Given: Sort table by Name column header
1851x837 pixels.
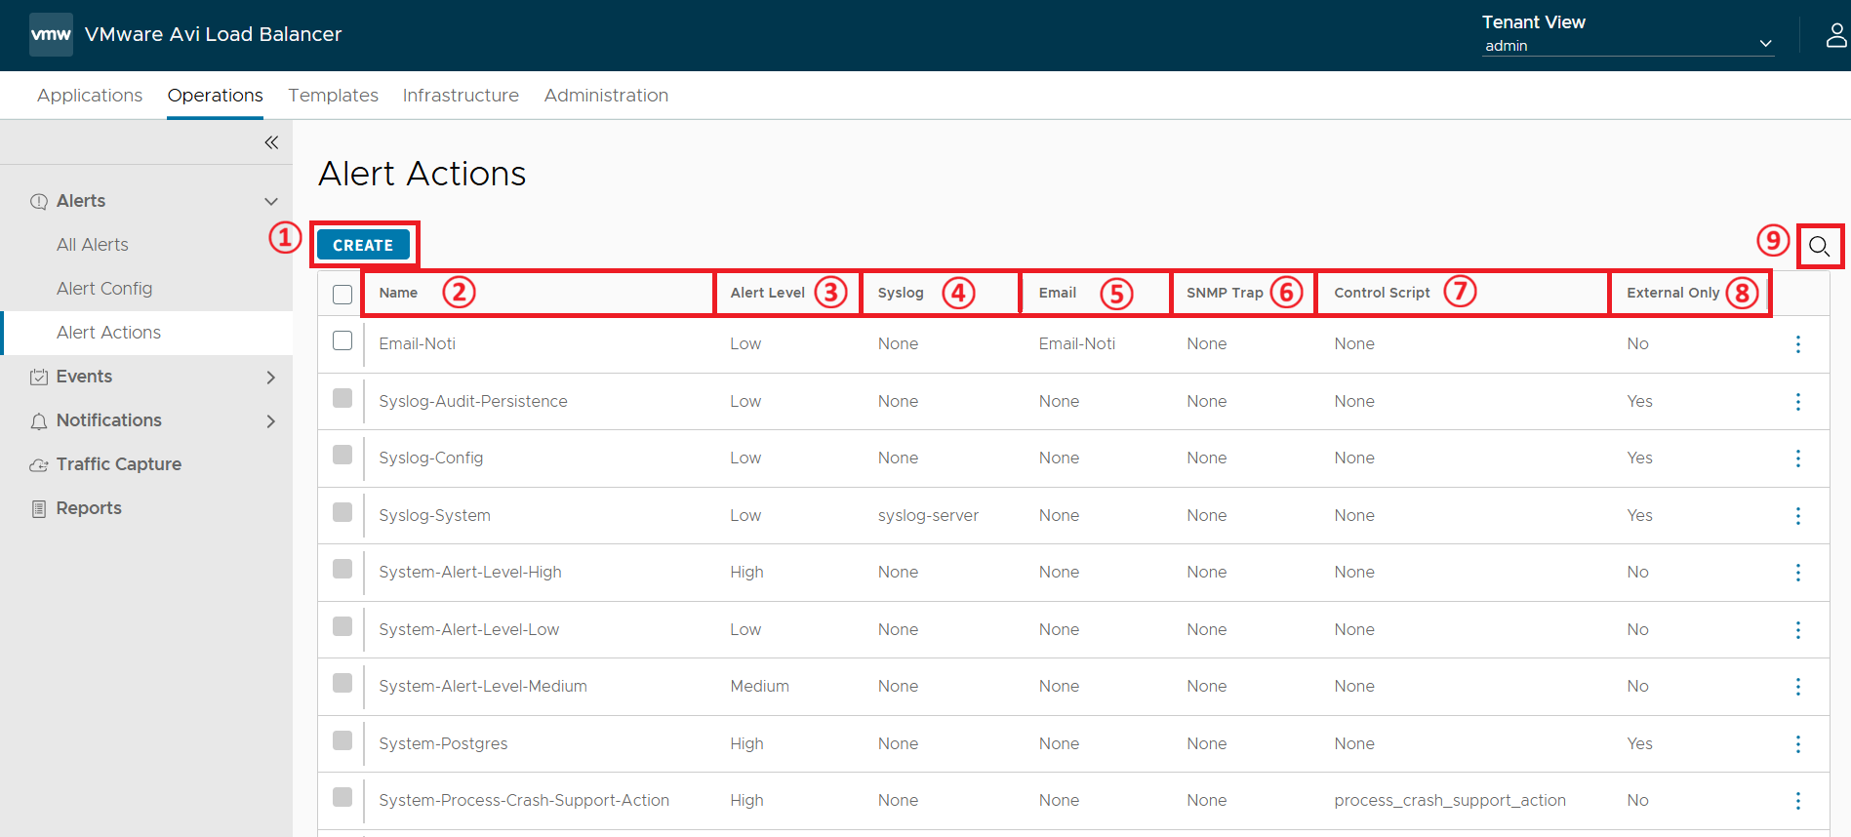Looking at the screenshot, I should tap(398, 293).
